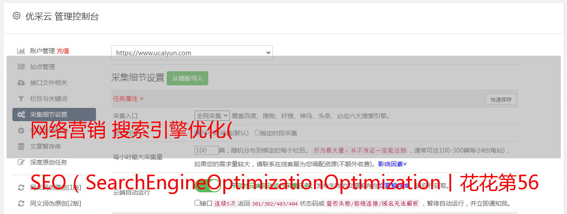Click the 每小时最大采集量 input field
The height and width of the screenshot is (214, 567).
(x=207, y=150)
